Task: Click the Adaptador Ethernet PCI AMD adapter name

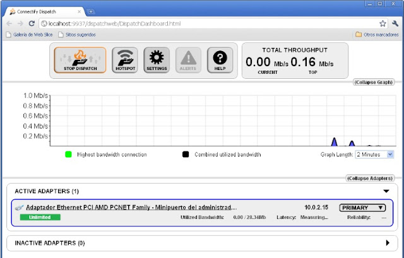Action: pyautogui.click(x=131, y=208)
